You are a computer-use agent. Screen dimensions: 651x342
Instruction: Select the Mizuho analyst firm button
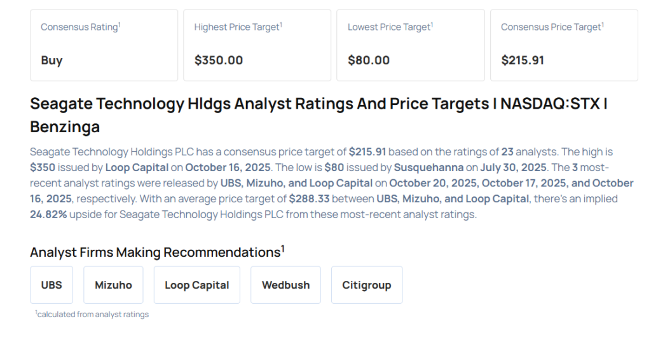[x=113, y=285]
